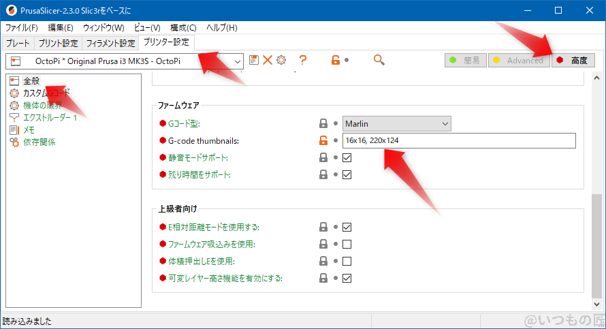Click the orange unlocked padlock beside G-code thumbnails
The height and width of the screenshot is (329, 606).
(x=323, y=141)
